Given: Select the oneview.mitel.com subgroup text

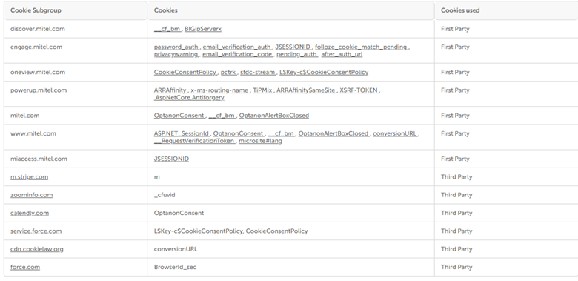Looking at the screenshot, I should pyautogui.click(x=38, y=72).
